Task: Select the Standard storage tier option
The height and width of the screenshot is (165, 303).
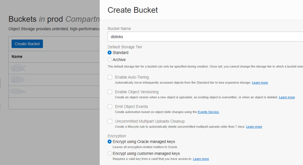Action: point(110,53)
